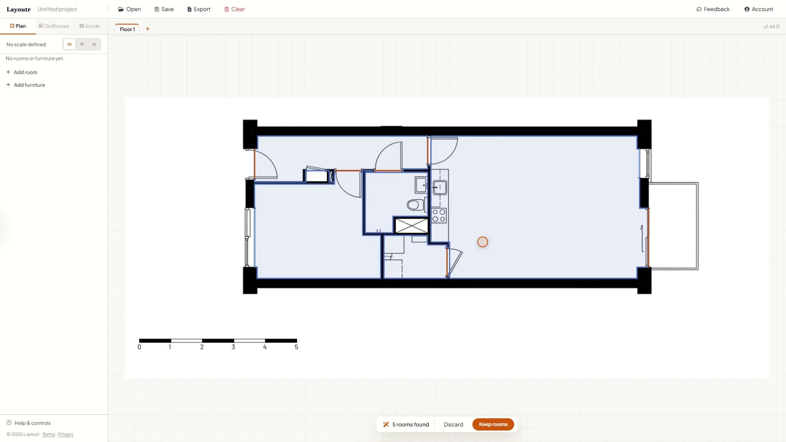Click the 'No scale defined' text
The height and width of the screenshot is (442, 786).
pyautogui.click(x=26, y=44)
